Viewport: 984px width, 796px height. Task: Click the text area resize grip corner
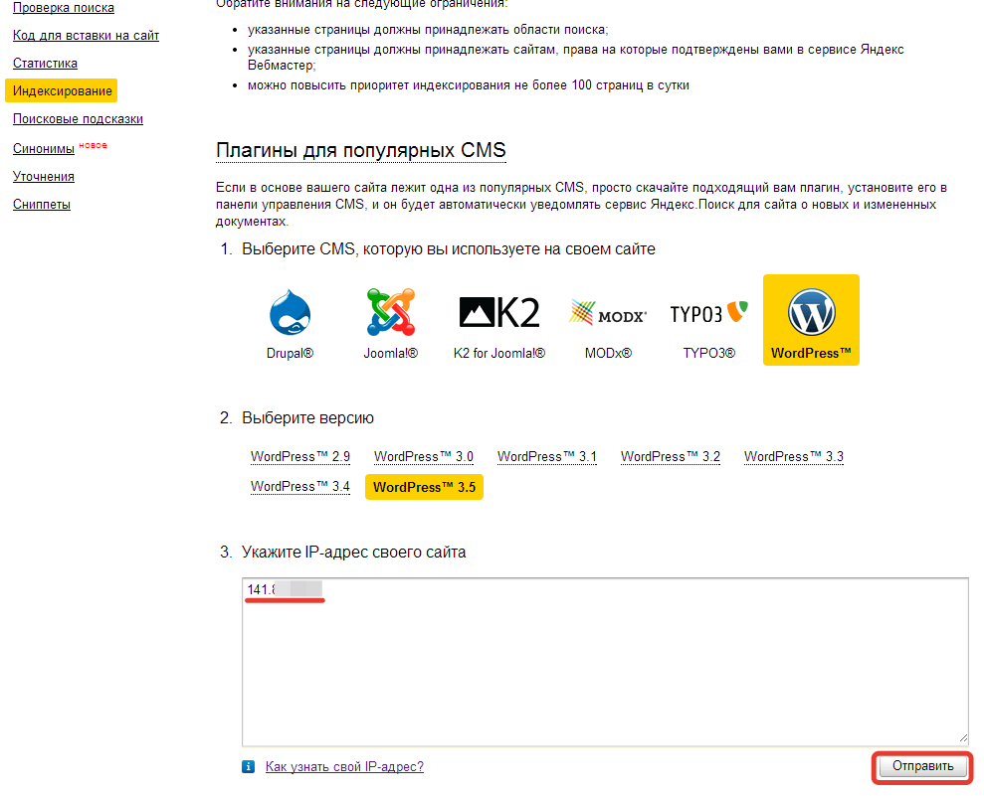click(963, 738)
